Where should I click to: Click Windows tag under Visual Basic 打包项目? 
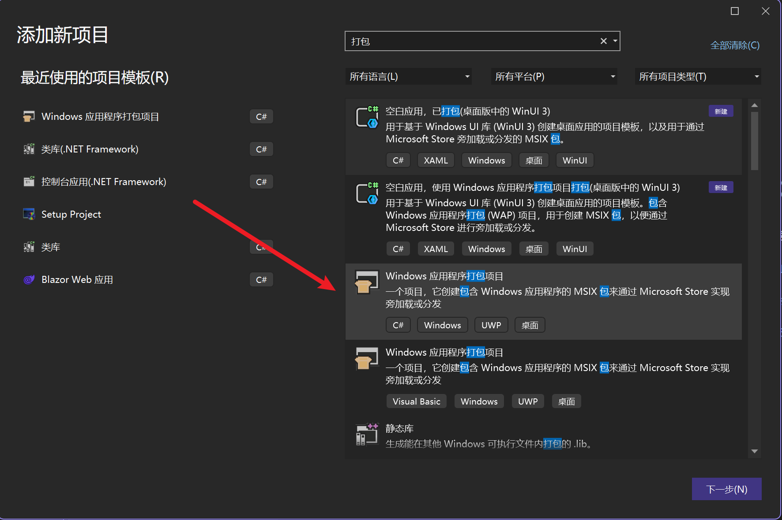click(x=479, y=401)
